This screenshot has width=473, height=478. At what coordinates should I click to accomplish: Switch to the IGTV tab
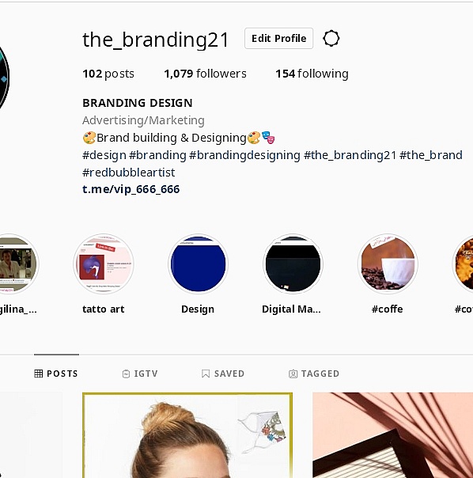(140, 374)
